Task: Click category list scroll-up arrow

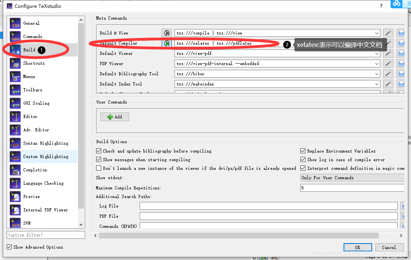Action: (x=81, y=20)
